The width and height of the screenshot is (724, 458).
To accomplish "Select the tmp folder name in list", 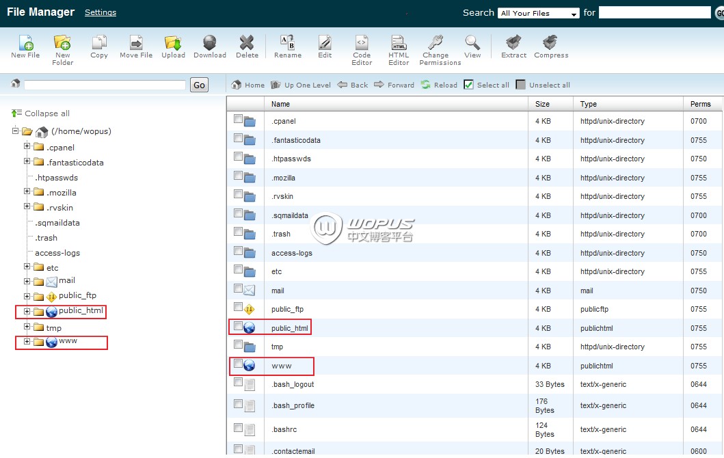I will [277, 347].
